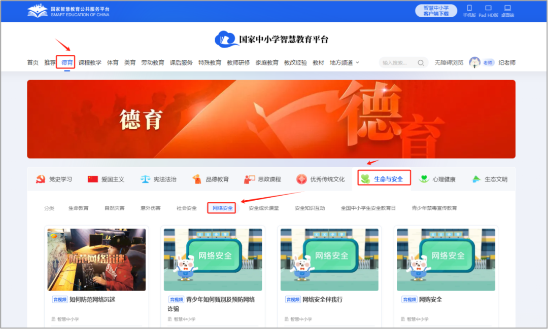Click the 宪法法治 scales icon
This screenshot has width=548, height=329.
click(144, 178)
